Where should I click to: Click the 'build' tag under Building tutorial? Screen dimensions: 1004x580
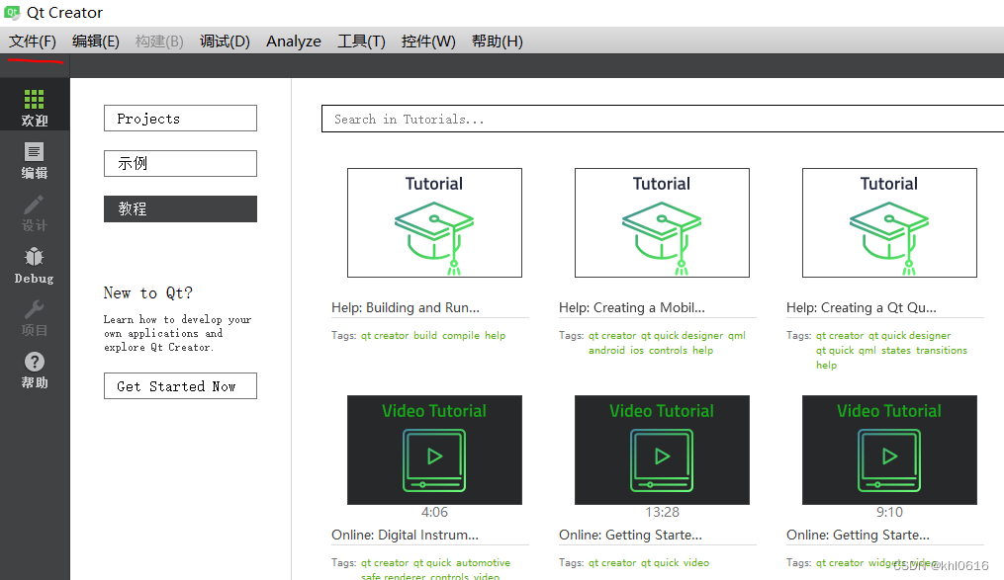(x=425, y=335)
